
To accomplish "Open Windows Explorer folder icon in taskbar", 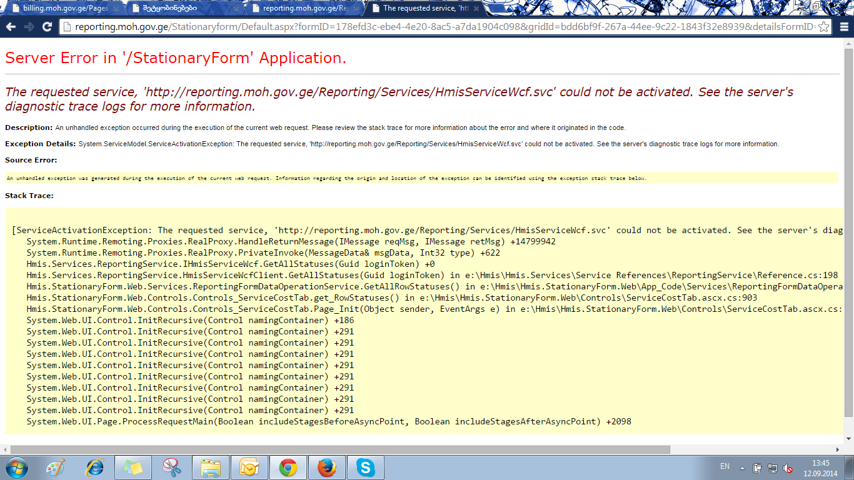I will click(210, 467).
